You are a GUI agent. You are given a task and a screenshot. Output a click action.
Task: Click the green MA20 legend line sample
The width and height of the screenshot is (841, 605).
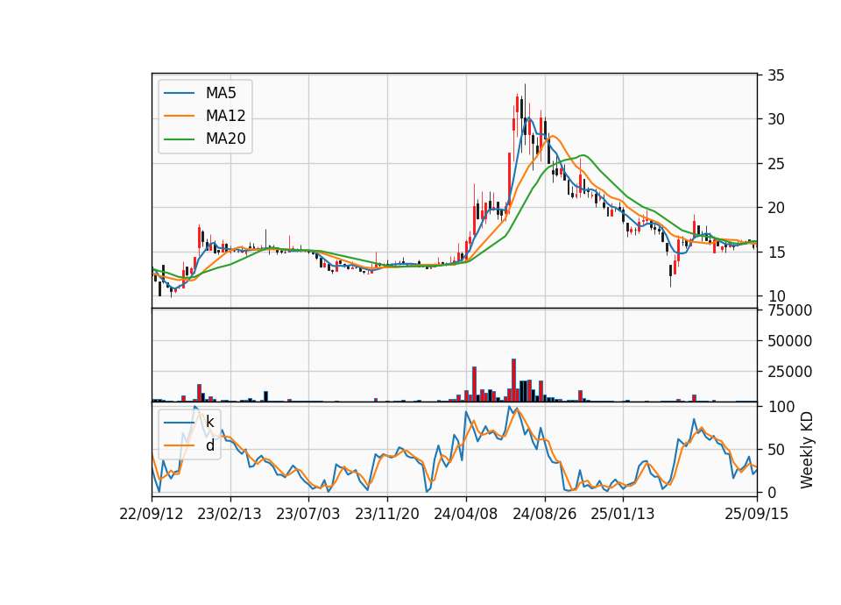[179, 139]
